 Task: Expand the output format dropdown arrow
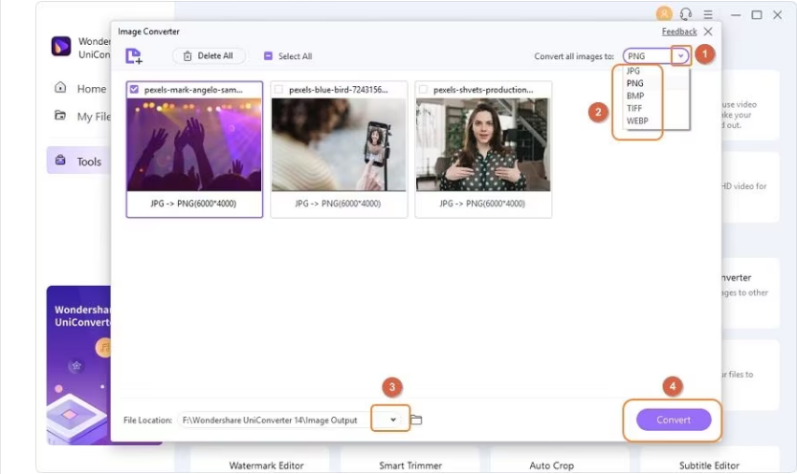[x=680, y=55]
